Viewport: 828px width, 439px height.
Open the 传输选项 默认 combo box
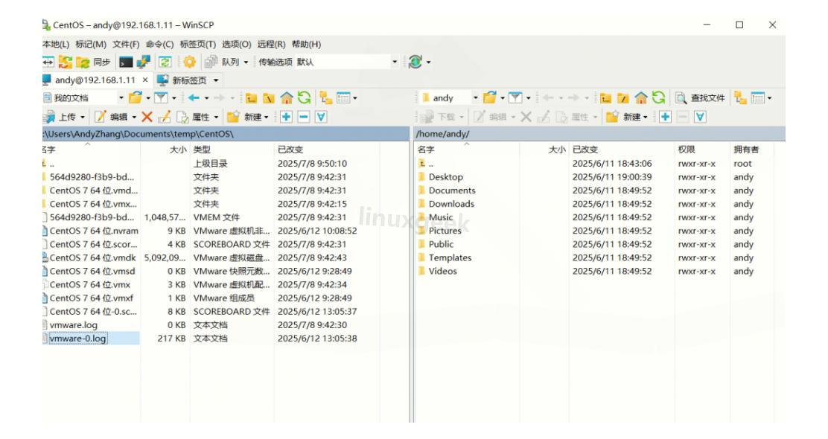point(328,63)
